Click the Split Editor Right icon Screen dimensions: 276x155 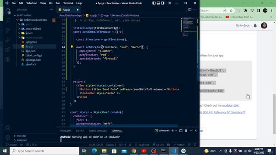[x=190, y=9]
